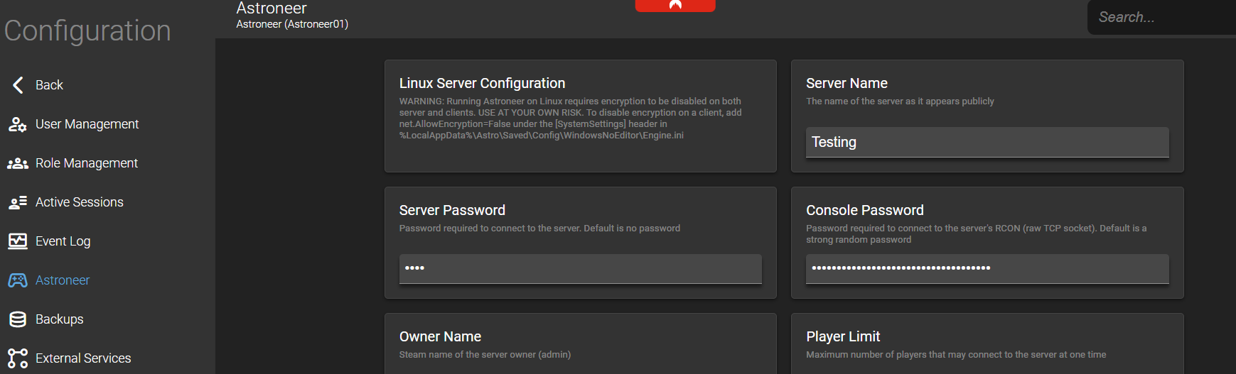Click the Back arrow icon
Screen dimensions: 1236x374
[18, 85]
